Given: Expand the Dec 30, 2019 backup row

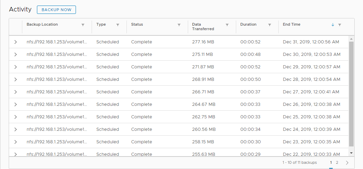Looking at the screenshot, I should 15,54.
